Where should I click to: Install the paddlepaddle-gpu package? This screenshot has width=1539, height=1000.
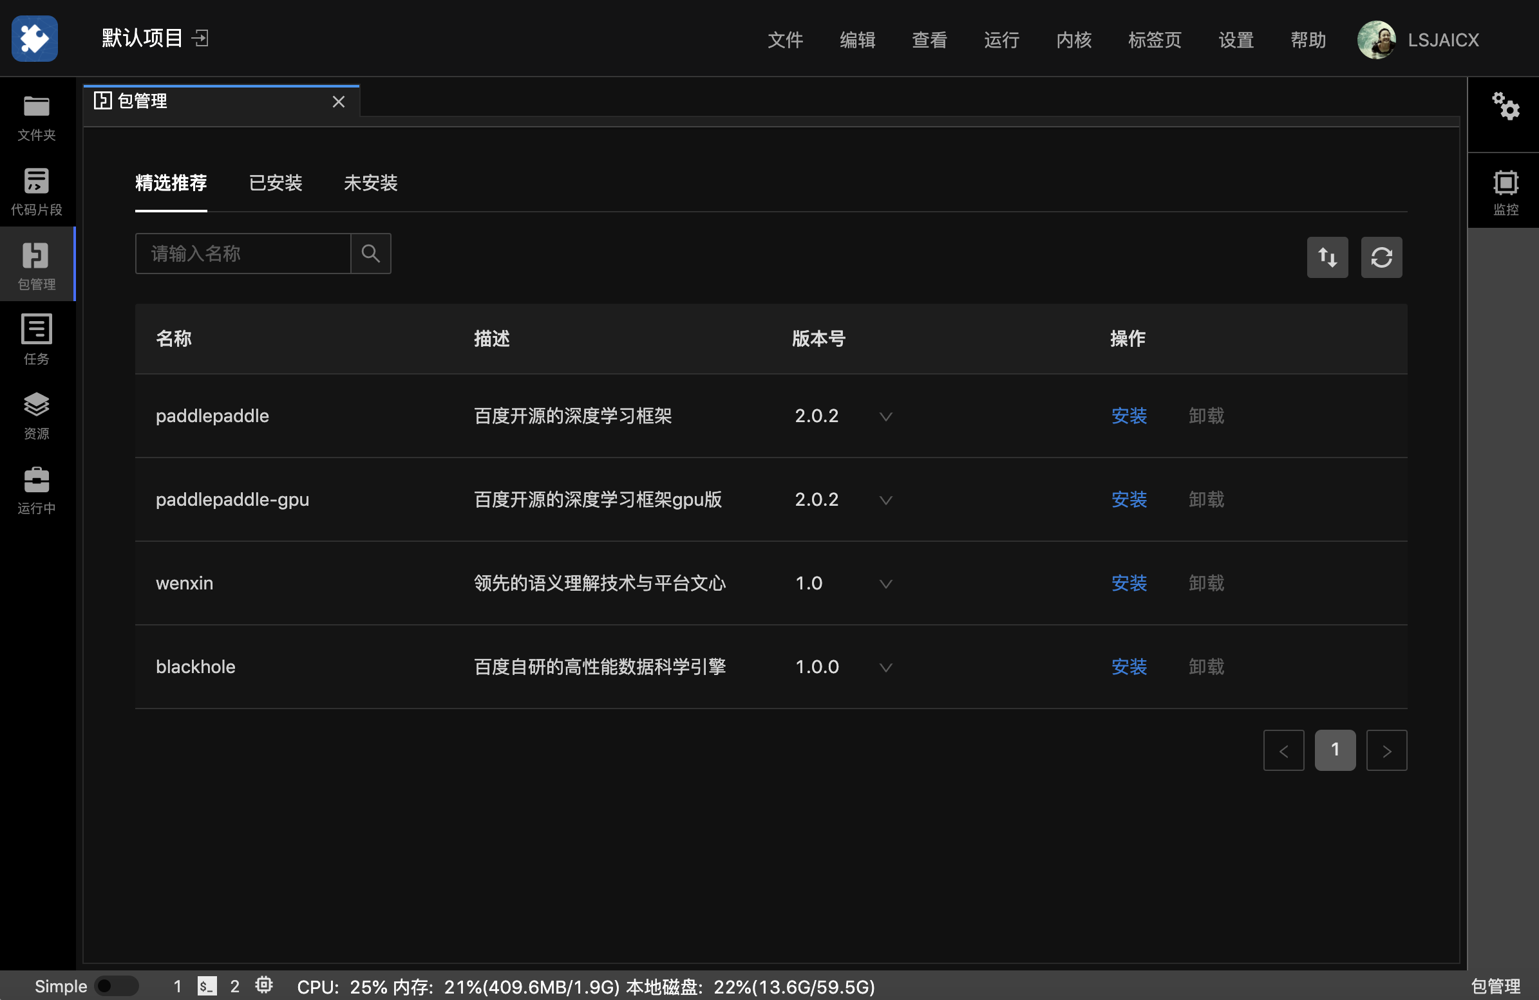pyautogui.click(x=1129, y=499)
